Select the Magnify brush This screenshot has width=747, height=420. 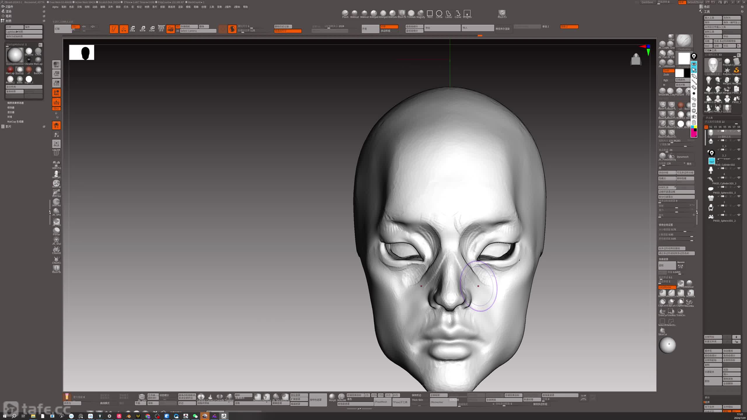point(420,13)
